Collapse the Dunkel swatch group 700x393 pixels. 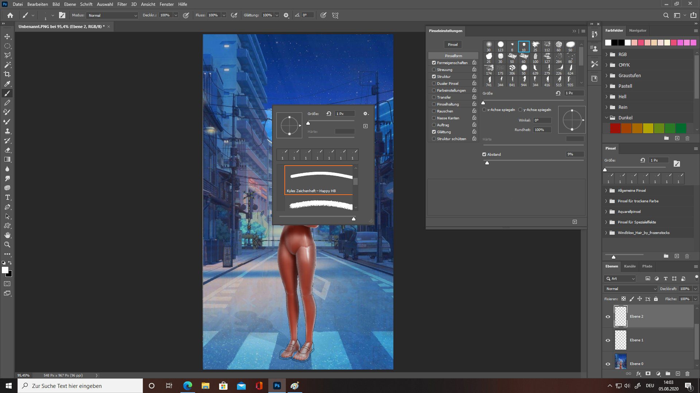pyautogui.click(x=607, y=118)
